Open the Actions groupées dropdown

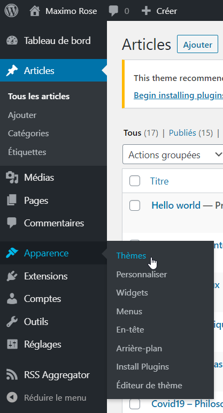pos(173,155)
